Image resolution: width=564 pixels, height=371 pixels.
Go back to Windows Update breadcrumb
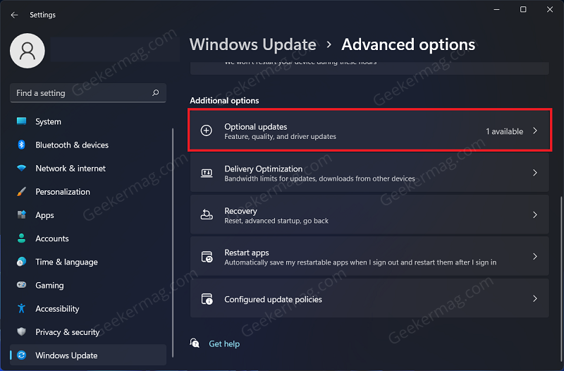coord(253,44)
